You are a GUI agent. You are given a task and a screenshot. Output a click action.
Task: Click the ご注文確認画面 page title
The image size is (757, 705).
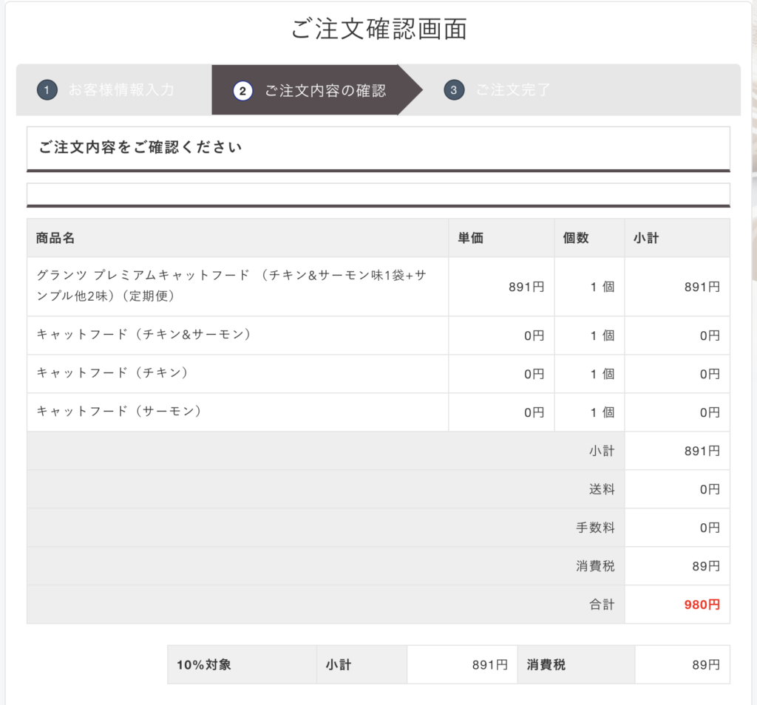pyautogui.click(x=378, y=30)
